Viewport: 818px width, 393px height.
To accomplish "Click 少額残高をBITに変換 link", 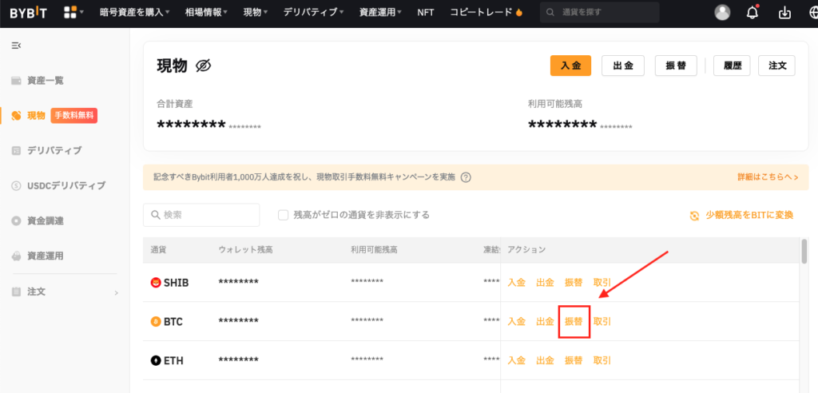I will coord(749,215).
